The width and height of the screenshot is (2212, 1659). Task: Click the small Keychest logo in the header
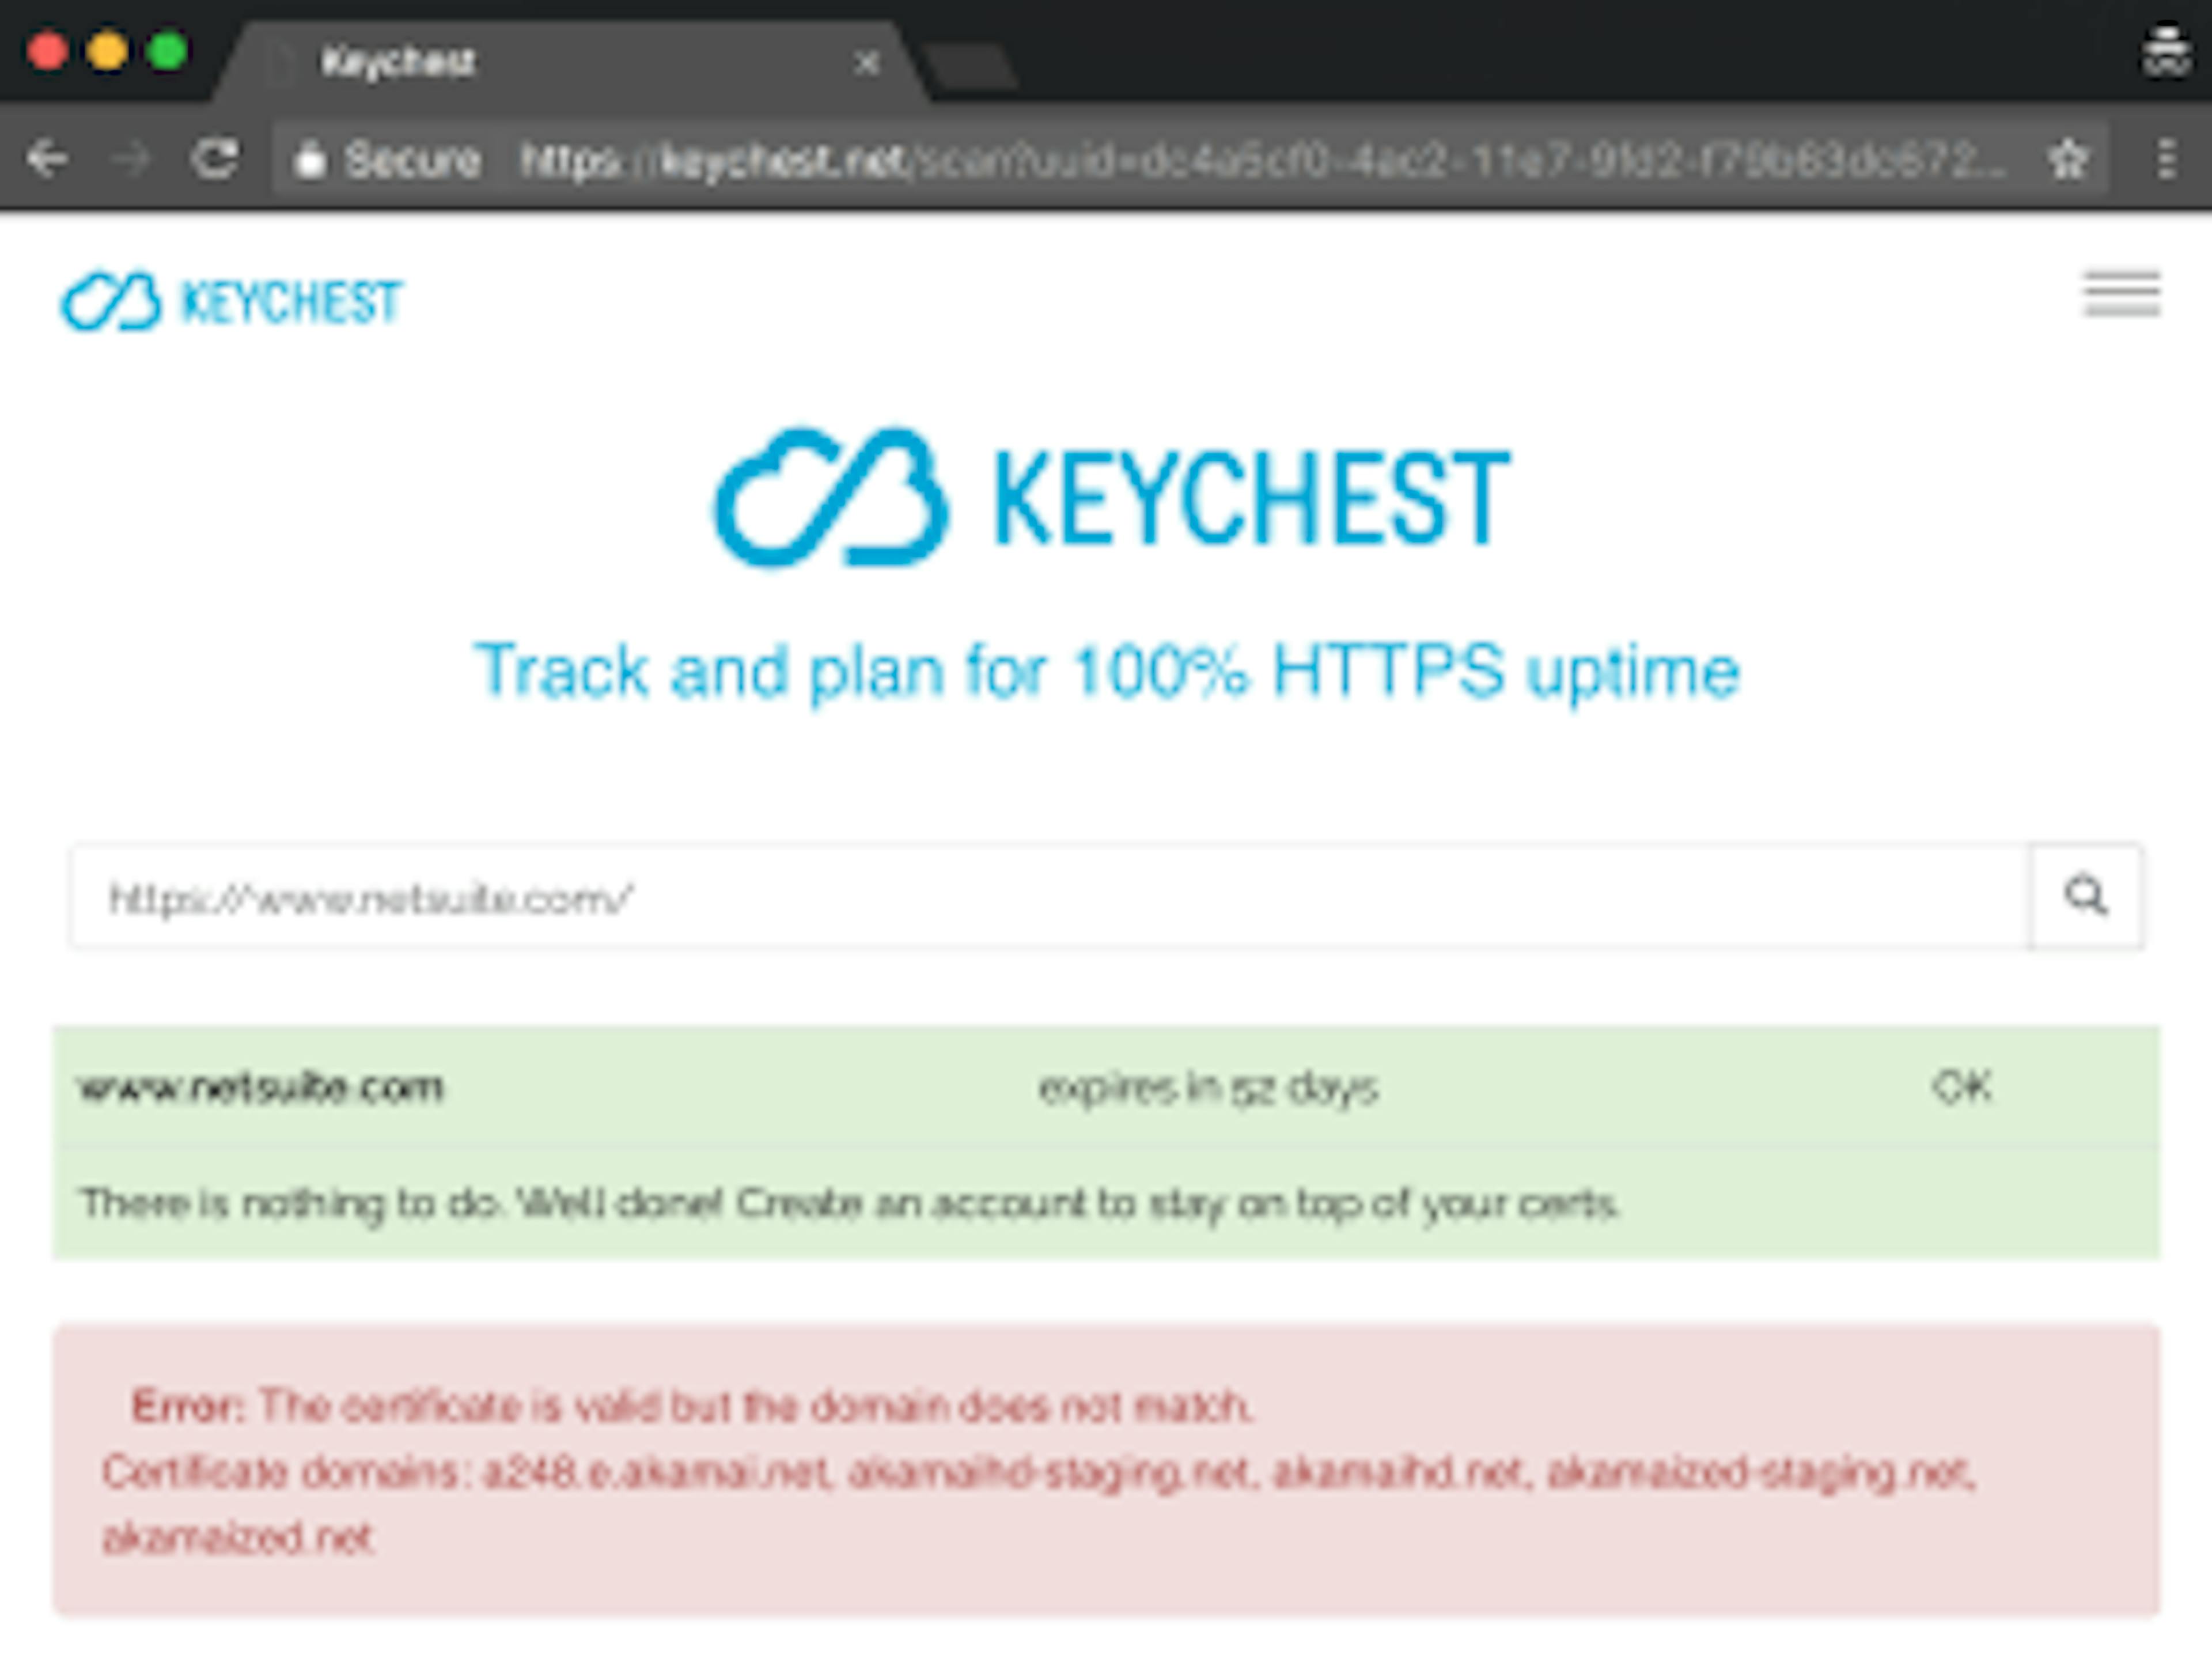[231, 301]
